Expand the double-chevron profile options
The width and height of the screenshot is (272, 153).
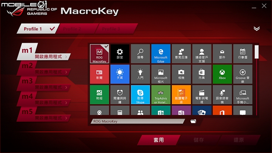point(257,29)
